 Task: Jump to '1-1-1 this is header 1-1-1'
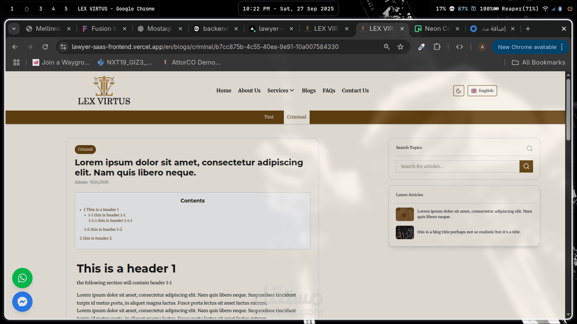coord(110,221)
